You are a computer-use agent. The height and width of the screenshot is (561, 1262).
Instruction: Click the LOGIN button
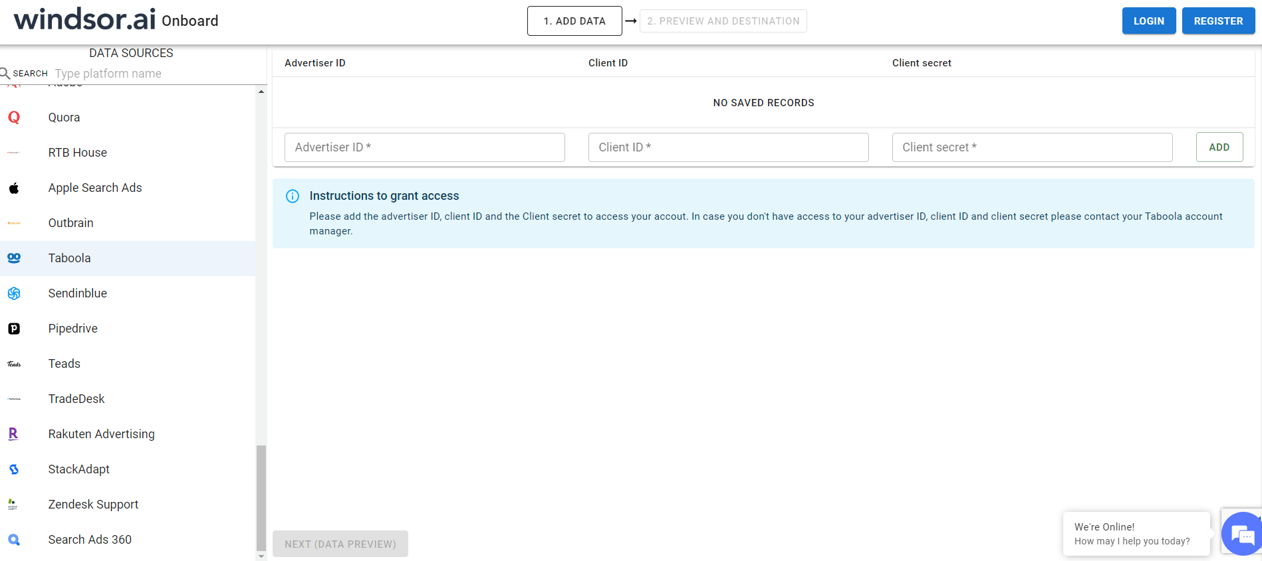(x=1149, y=21)
